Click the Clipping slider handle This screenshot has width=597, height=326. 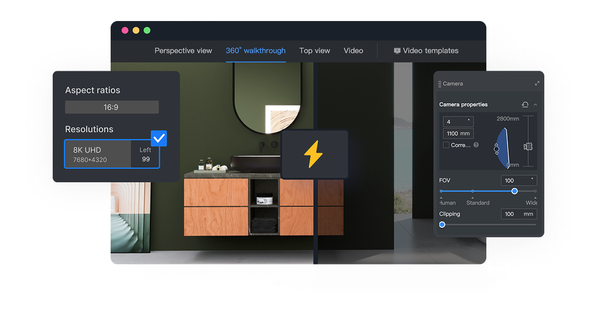click(442, 224)
